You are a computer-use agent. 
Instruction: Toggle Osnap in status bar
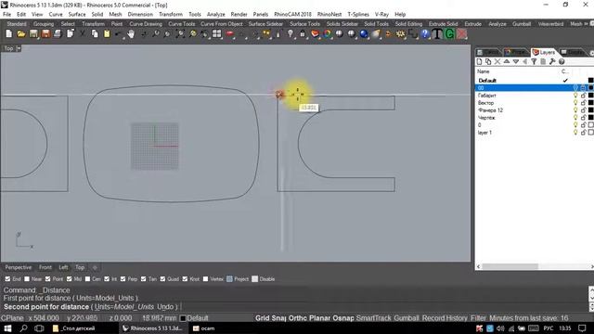[x=343, y=318]
